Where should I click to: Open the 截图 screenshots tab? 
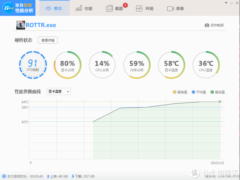click(x=114, y=8)
